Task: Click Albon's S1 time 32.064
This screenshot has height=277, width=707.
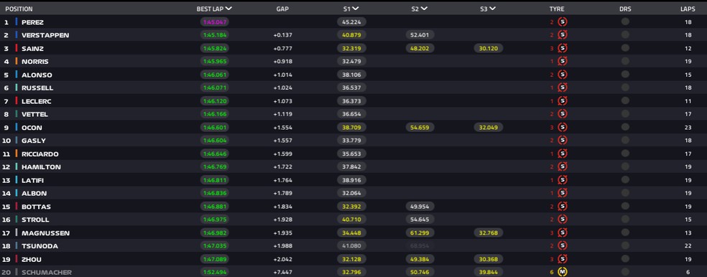Action: (351, 193)
